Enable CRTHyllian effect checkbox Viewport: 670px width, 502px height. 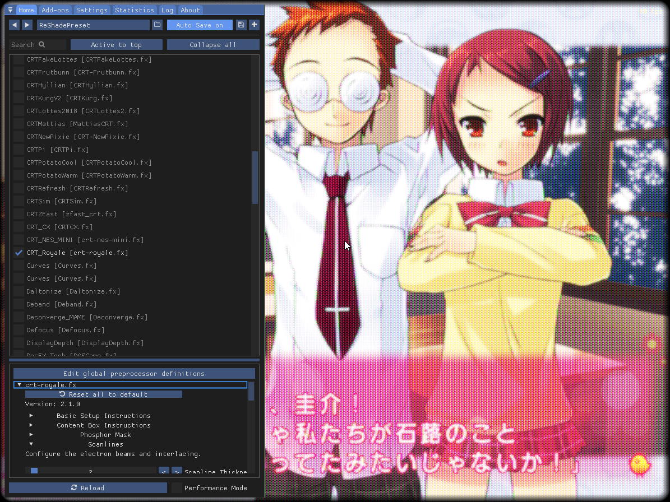coord(19,85)
